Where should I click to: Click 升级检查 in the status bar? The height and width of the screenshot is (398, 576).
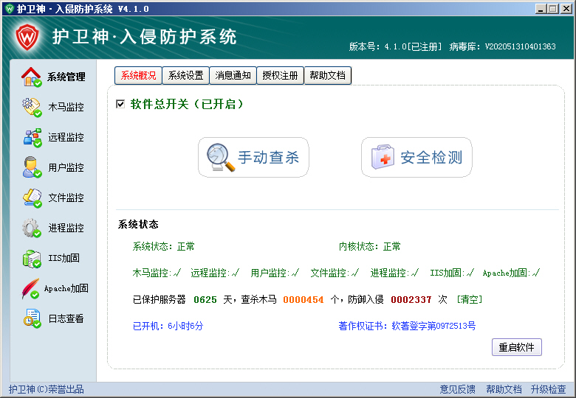(548, 389)
